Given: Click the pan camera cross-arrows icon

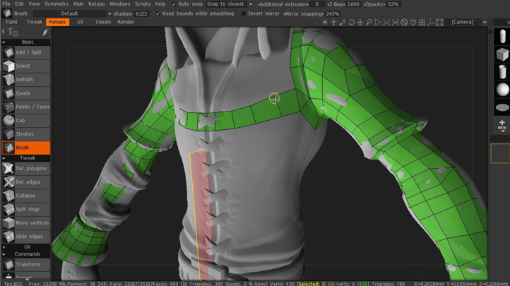Looking at the screenshot, I should pos(360,22).
